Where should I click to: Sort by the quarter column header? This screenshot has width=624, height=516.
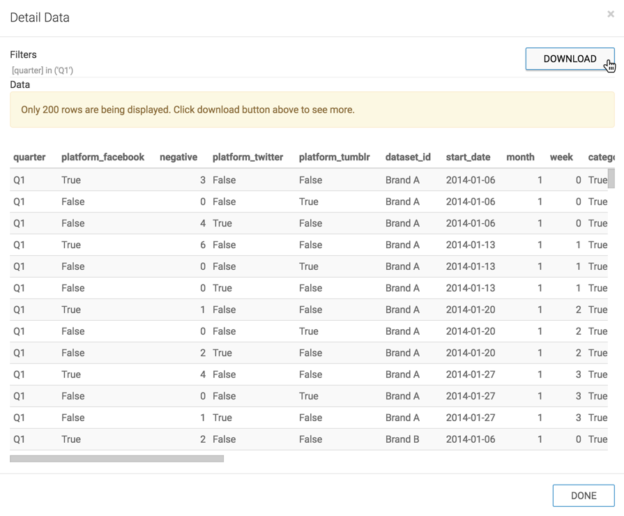[30, 157]
